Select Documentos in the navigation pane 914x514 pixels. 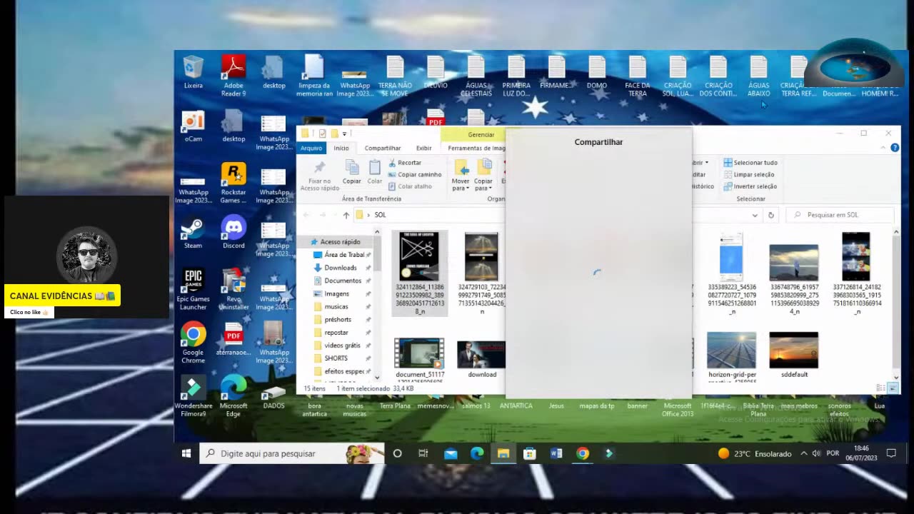[343, 281]
